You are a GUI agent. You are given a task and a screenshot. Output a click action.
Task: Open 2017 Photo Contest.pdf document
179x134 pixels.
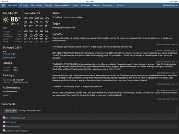point(15,118)
